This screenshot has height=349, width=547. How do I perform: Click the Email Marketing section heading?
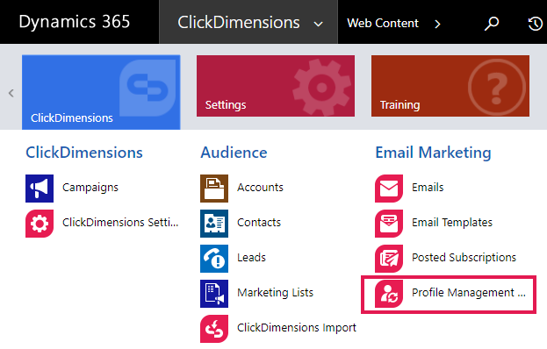(433, 153)
